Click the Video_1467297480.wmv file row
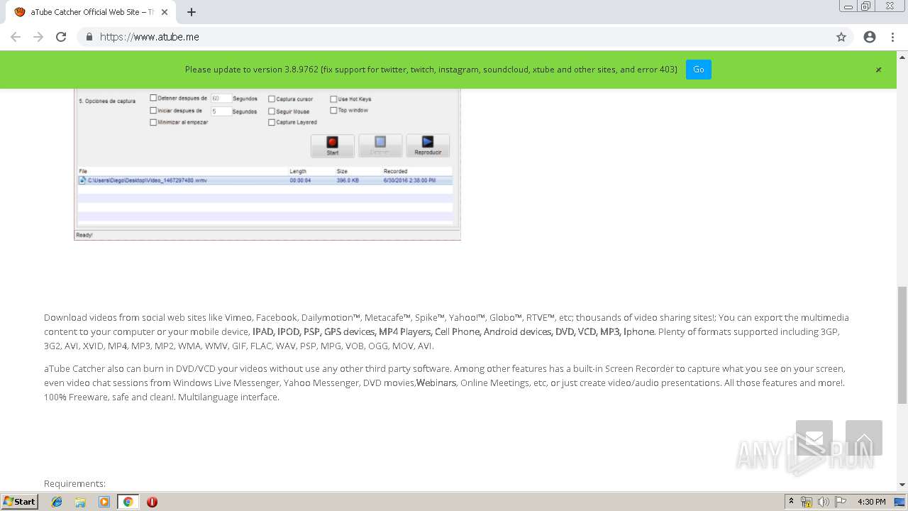Viewport: 908px width, 511px height. (265, 181)
